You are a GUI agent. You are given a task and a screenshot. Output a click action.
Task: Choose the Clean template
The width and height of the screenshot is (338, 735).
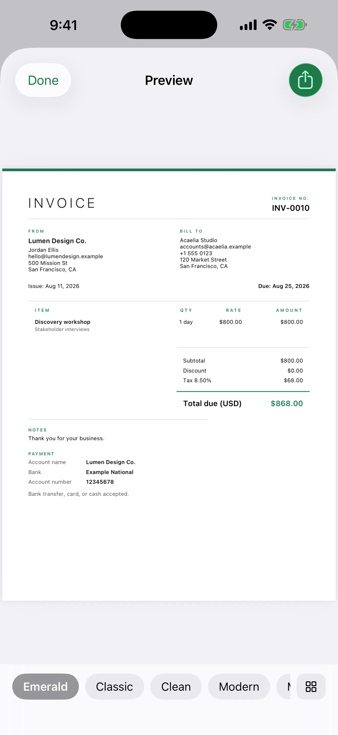pyautogui.click(x=176, y=687)
